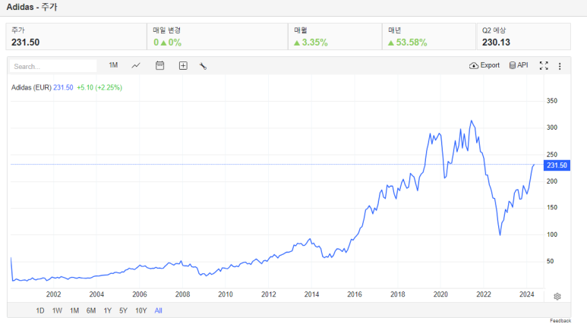
Task: Open the 1M interval dropdown in toolbar
Action: pyautogui.click(x=113, y=65)
